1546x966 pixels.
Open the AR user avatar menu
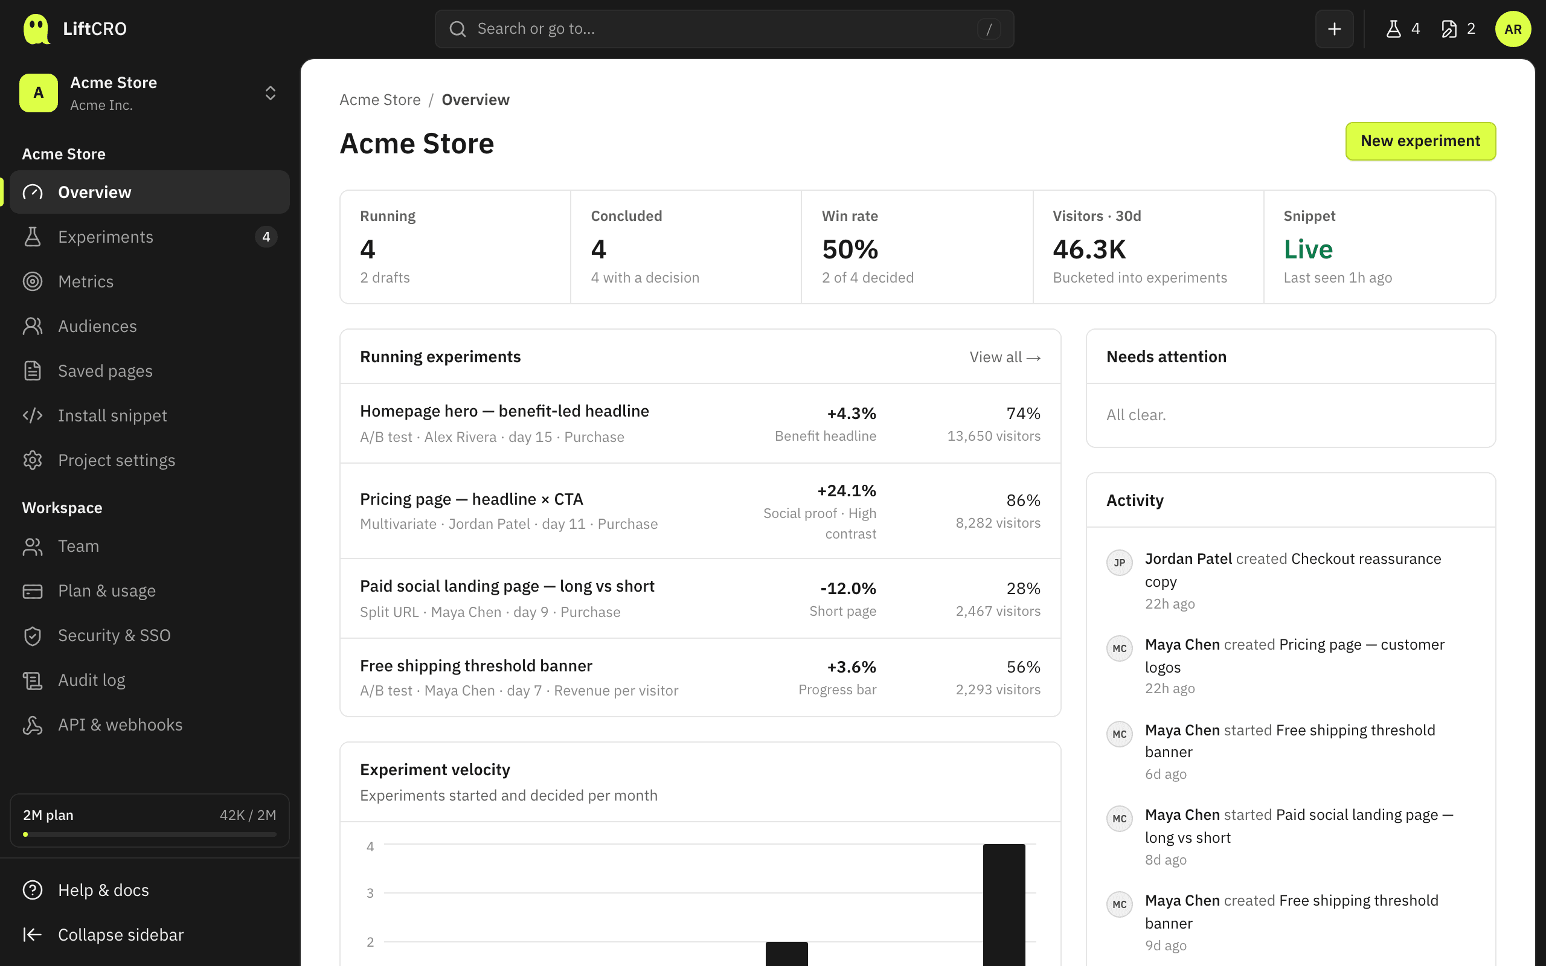pos(1512,29)
